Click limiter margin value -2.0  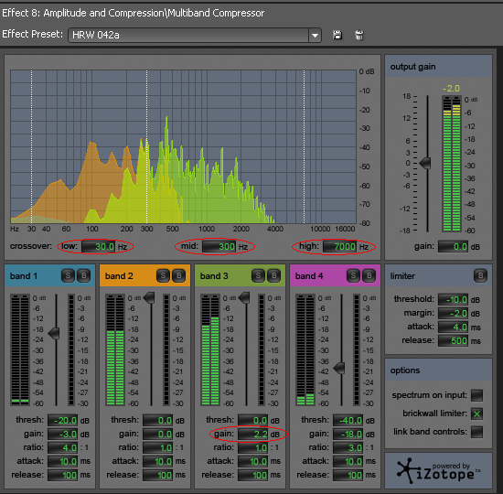(453, 313)
